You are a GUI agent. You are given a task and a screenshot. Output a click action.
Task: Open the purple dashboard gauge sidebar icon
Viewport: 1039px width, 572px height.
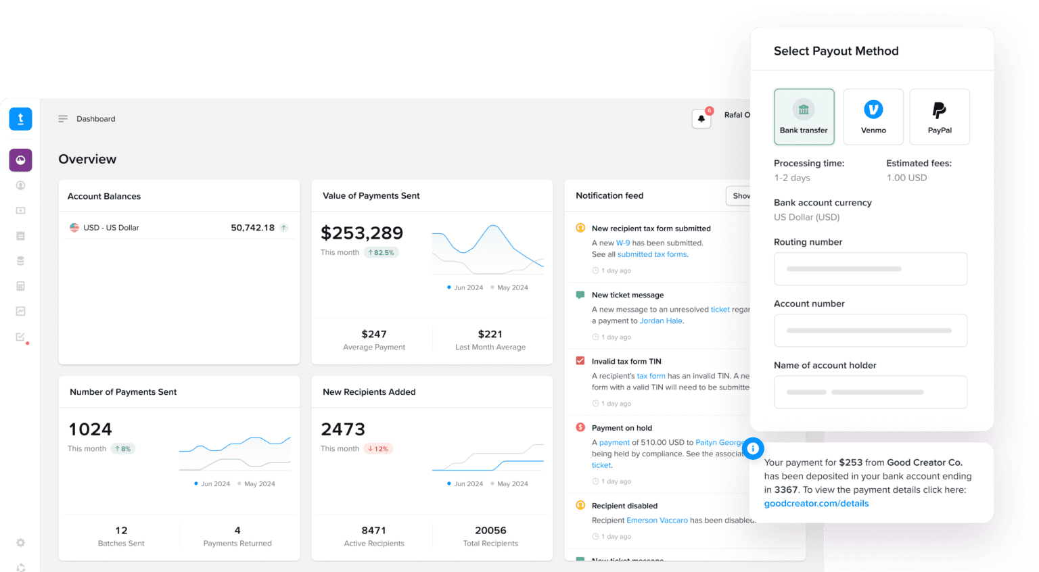click(x=20, y=160)
